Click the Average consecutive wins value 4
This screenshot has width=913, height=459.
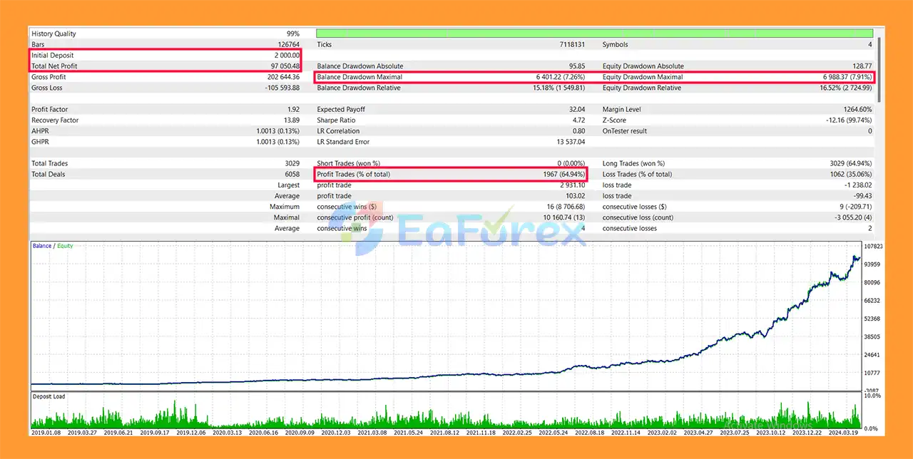[x=583, y=228]
